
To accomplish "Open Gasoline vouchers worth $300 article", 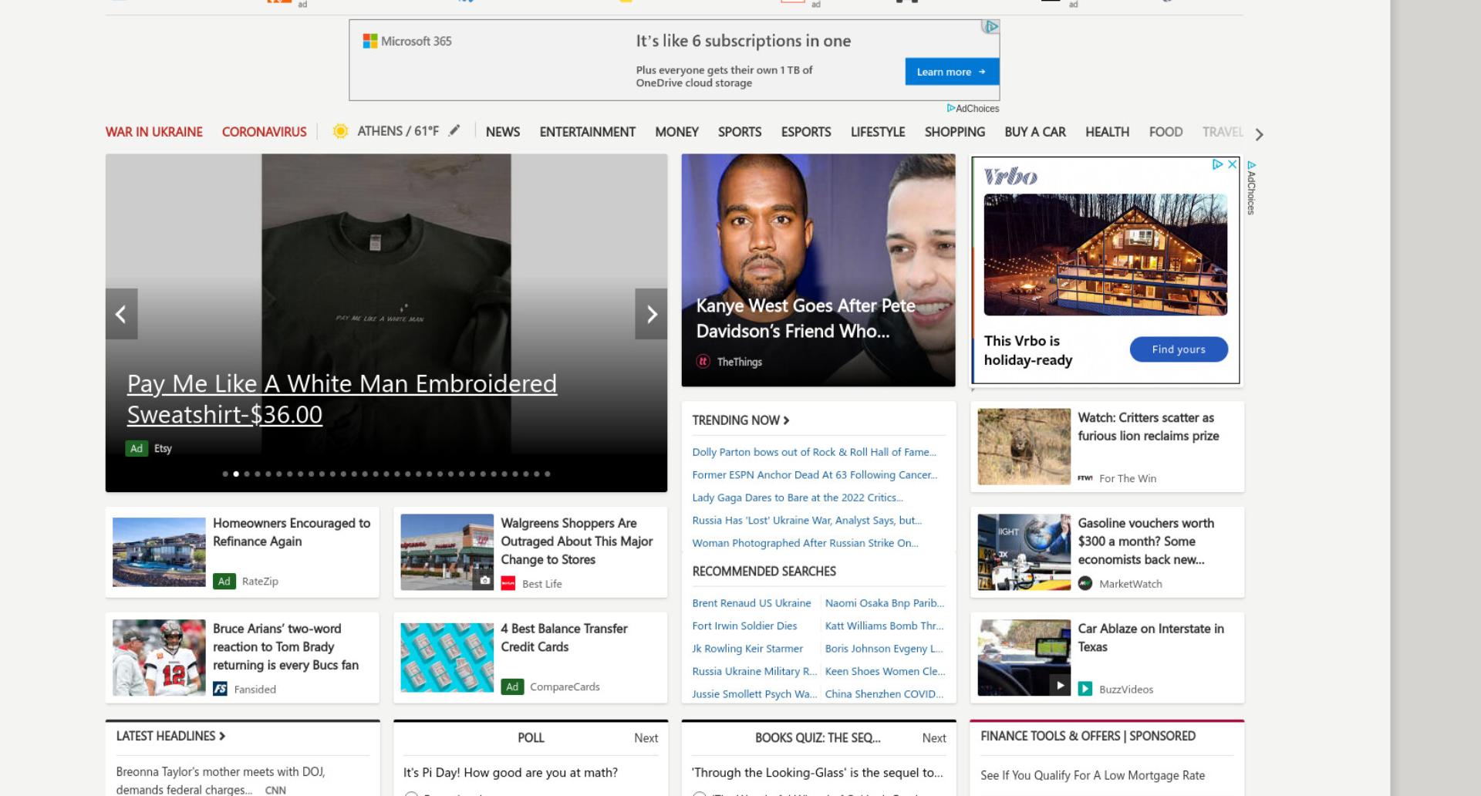I will [x=1145, y=541].
